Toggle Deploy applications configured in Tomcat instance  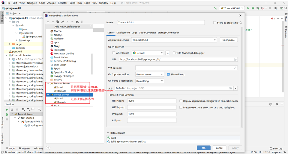pos(181,101)
